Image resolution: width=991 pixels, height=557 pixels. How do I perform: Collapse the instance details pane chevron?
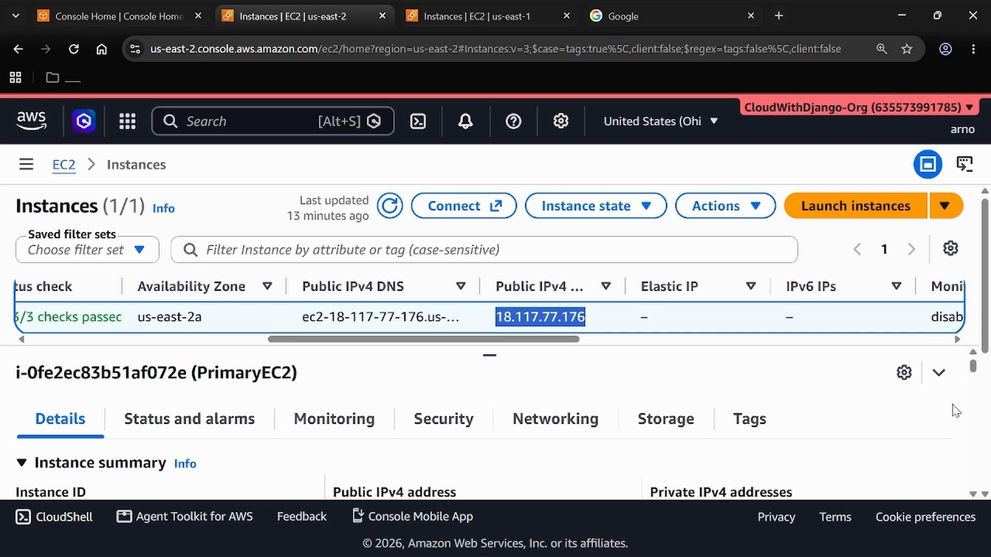[x=938, y=372]
